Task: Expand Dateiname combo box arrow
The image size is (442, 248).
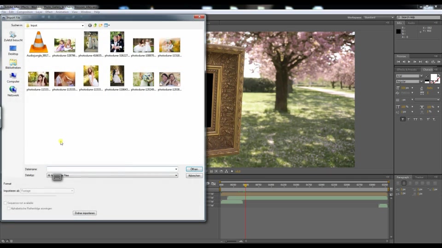Action: point(176,169)
